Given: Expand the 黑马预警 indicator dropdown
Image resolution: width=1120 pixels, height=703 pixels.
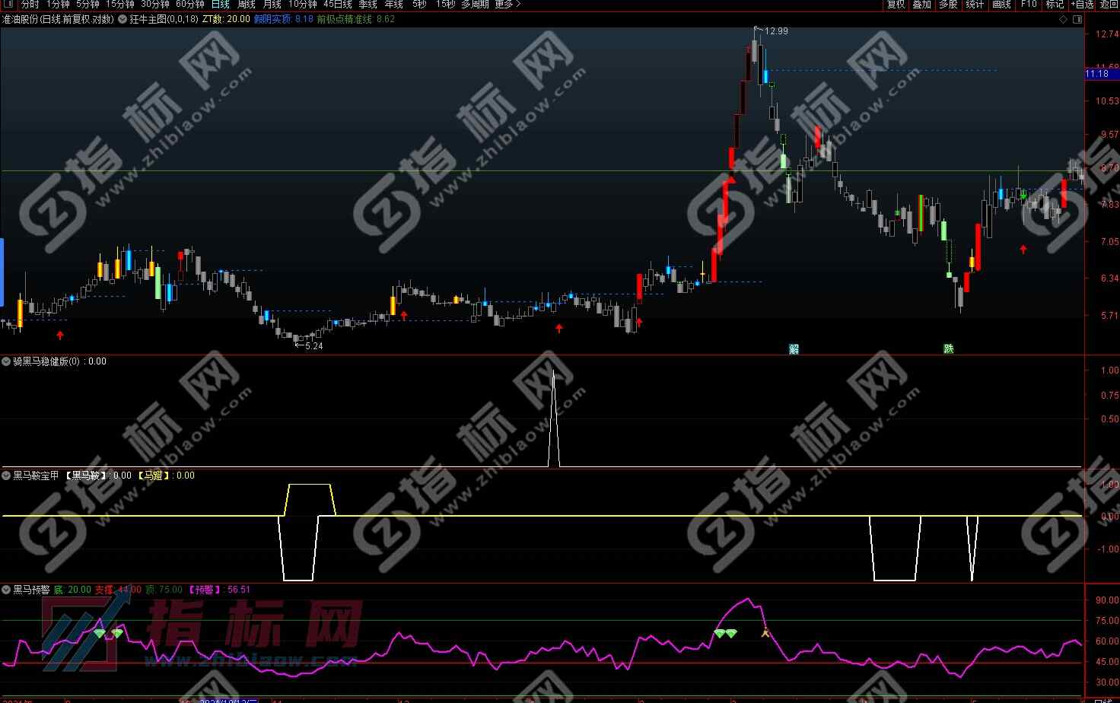Looking at the screenshot, I should (x=7, y=590).
